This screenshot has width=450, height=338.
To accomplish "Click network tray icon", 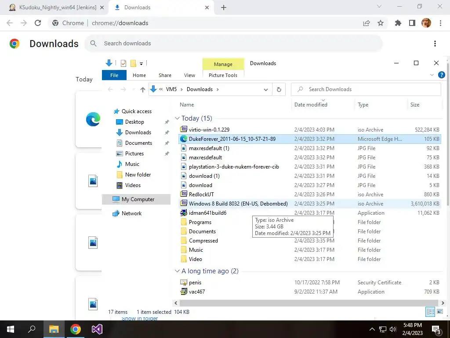I will (383, 329).
